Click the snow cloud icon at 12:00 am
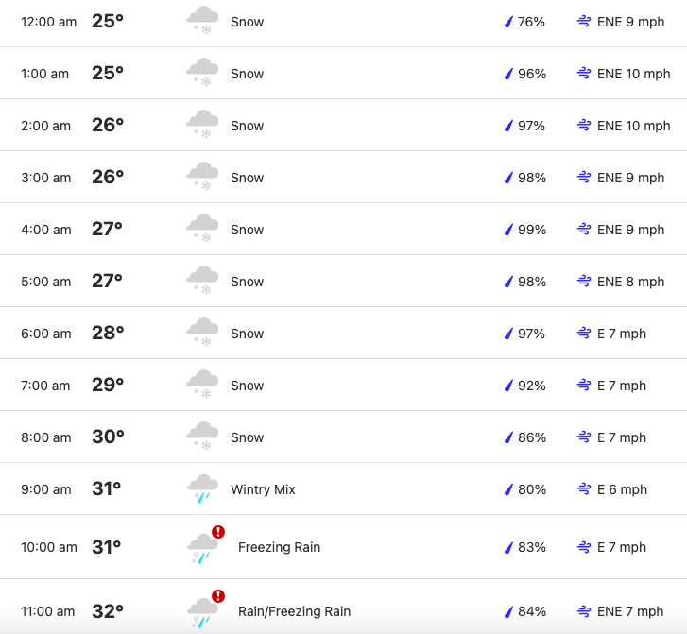The height and width of the screenshot is (634, 687). click(202, 20)
